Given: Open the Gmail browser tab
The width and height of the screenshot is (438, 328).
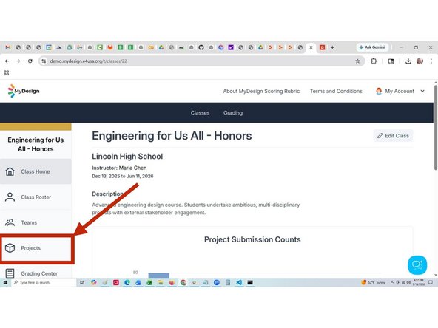Looking at the screenshot, I should 8,47.
